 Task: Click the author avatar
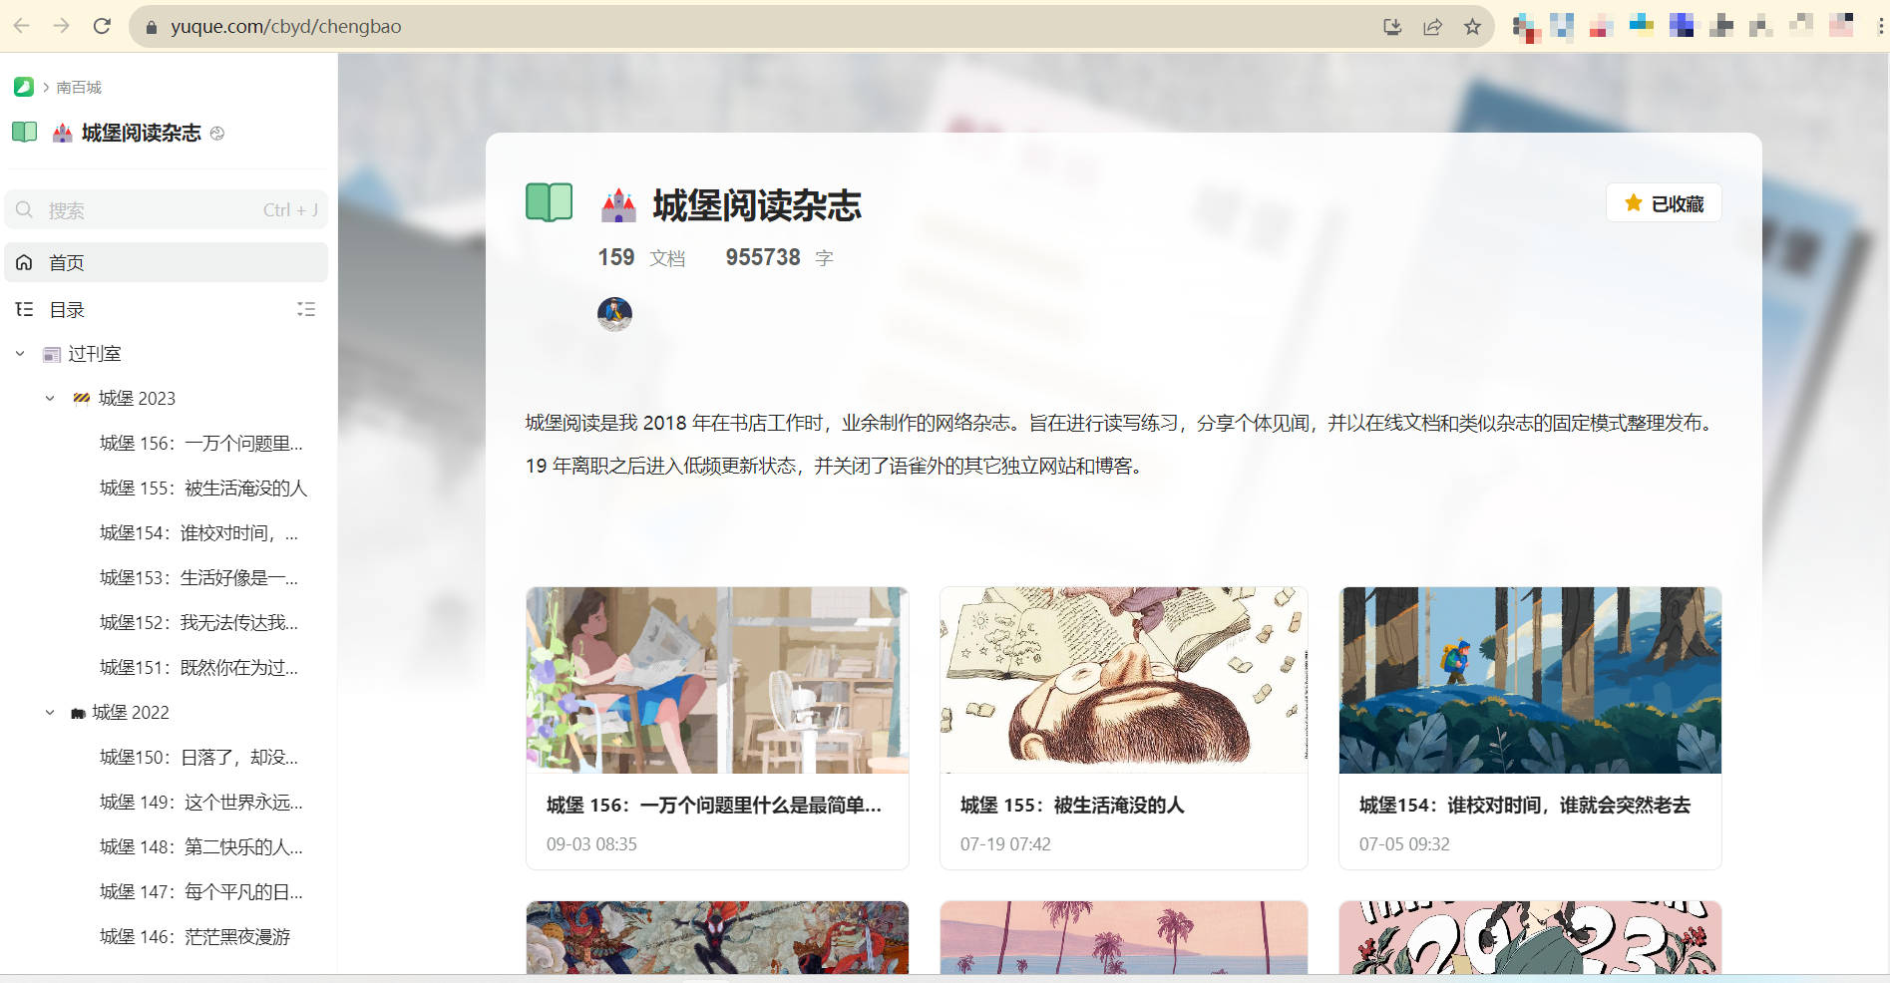click(x=614, y=314)
